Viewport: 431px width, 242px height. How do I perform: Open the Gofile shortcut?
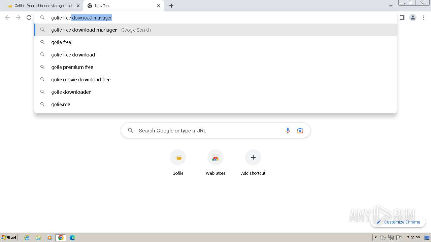click(x=178, y=163)
